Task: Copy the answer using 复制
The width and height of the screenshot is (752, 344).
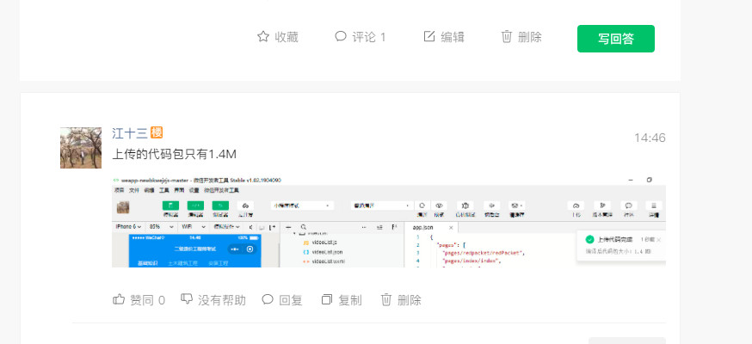Action: pos(342,300)
